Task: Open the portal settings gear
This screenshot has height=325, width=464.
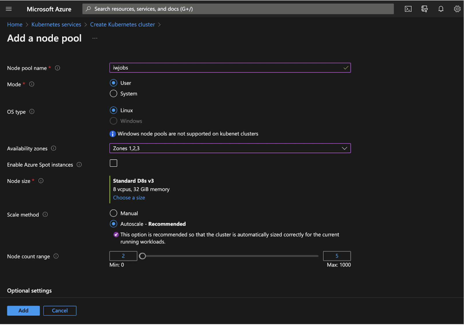Action: pyautogui.click(x=457, y=9)
